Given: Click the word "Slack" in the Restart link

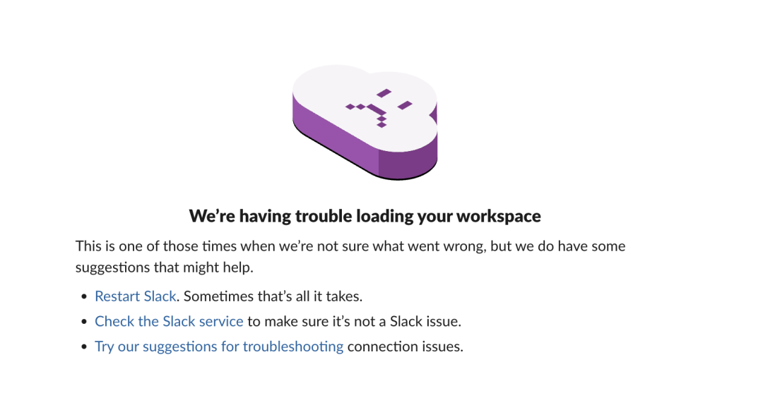Looking at the screenshot, I should coord(160,296).
